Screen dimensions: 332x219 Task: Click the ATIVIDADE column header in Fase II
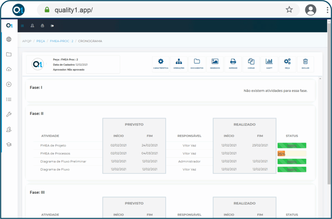coord(50,136)
